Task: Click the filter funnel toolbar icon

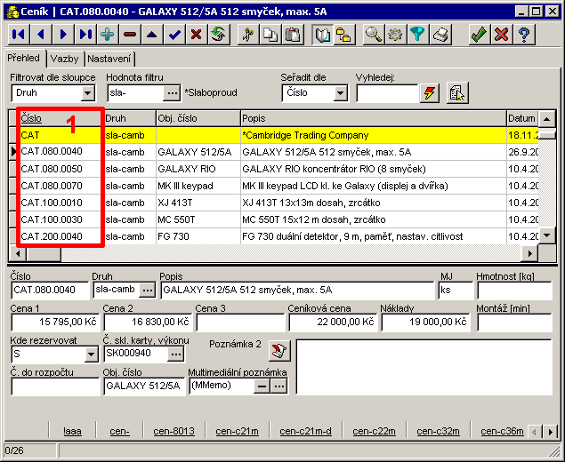Action: pyautogui.click(x=417, y=35)
